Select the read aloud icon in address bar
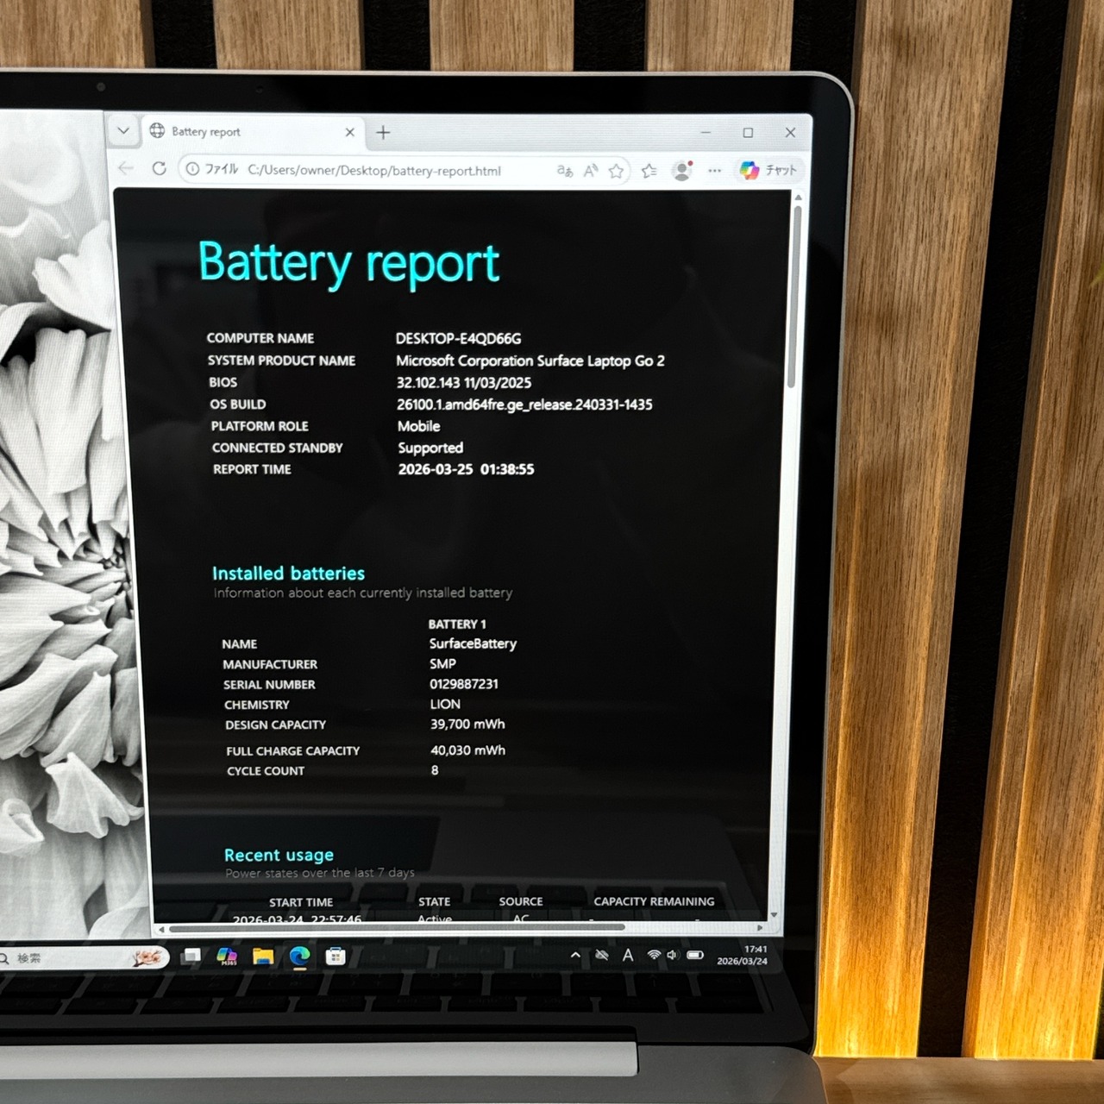The image size is (1104, 1104). (x=590, y=171)
